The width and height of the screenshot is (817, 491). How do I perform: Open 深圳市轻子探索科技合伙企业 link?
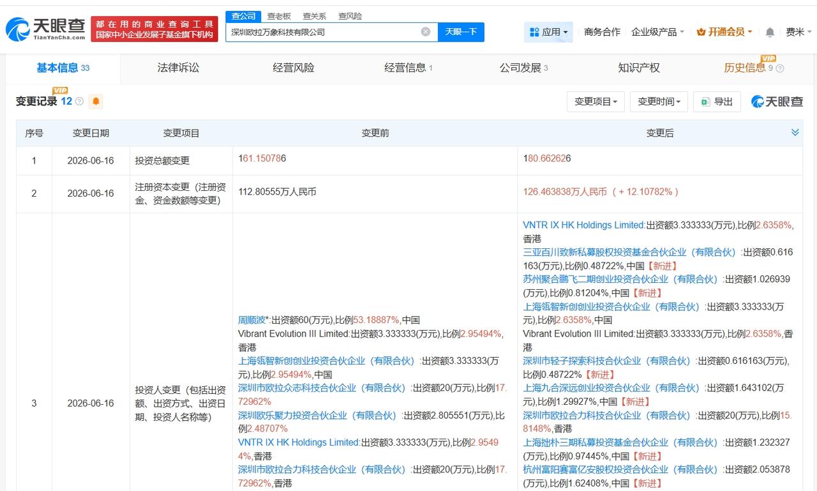pos(608,361)
